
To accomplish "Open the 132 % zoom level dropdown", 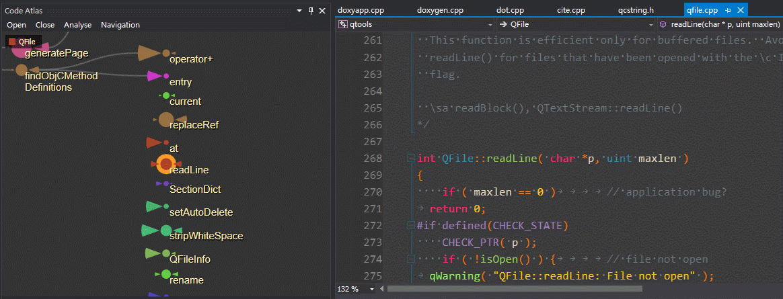I will pos(371,289).
